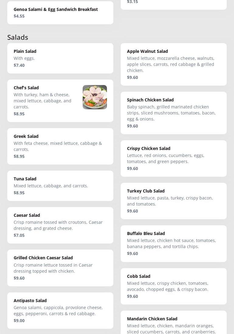Pick the Crispy Chicken Salad item
234x334 pixels.
pyautogui.click(x=174, y=158)
